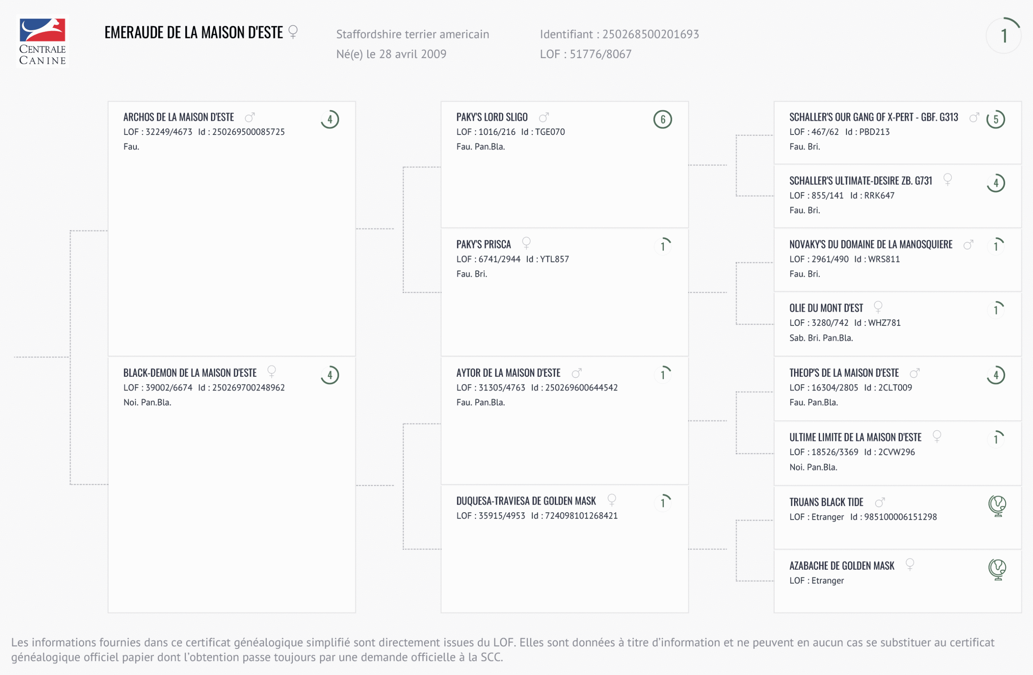
Task: Click the circled 4 badge on Schaller's Ultimate-Desire
Action: click(x=995, y=183)
